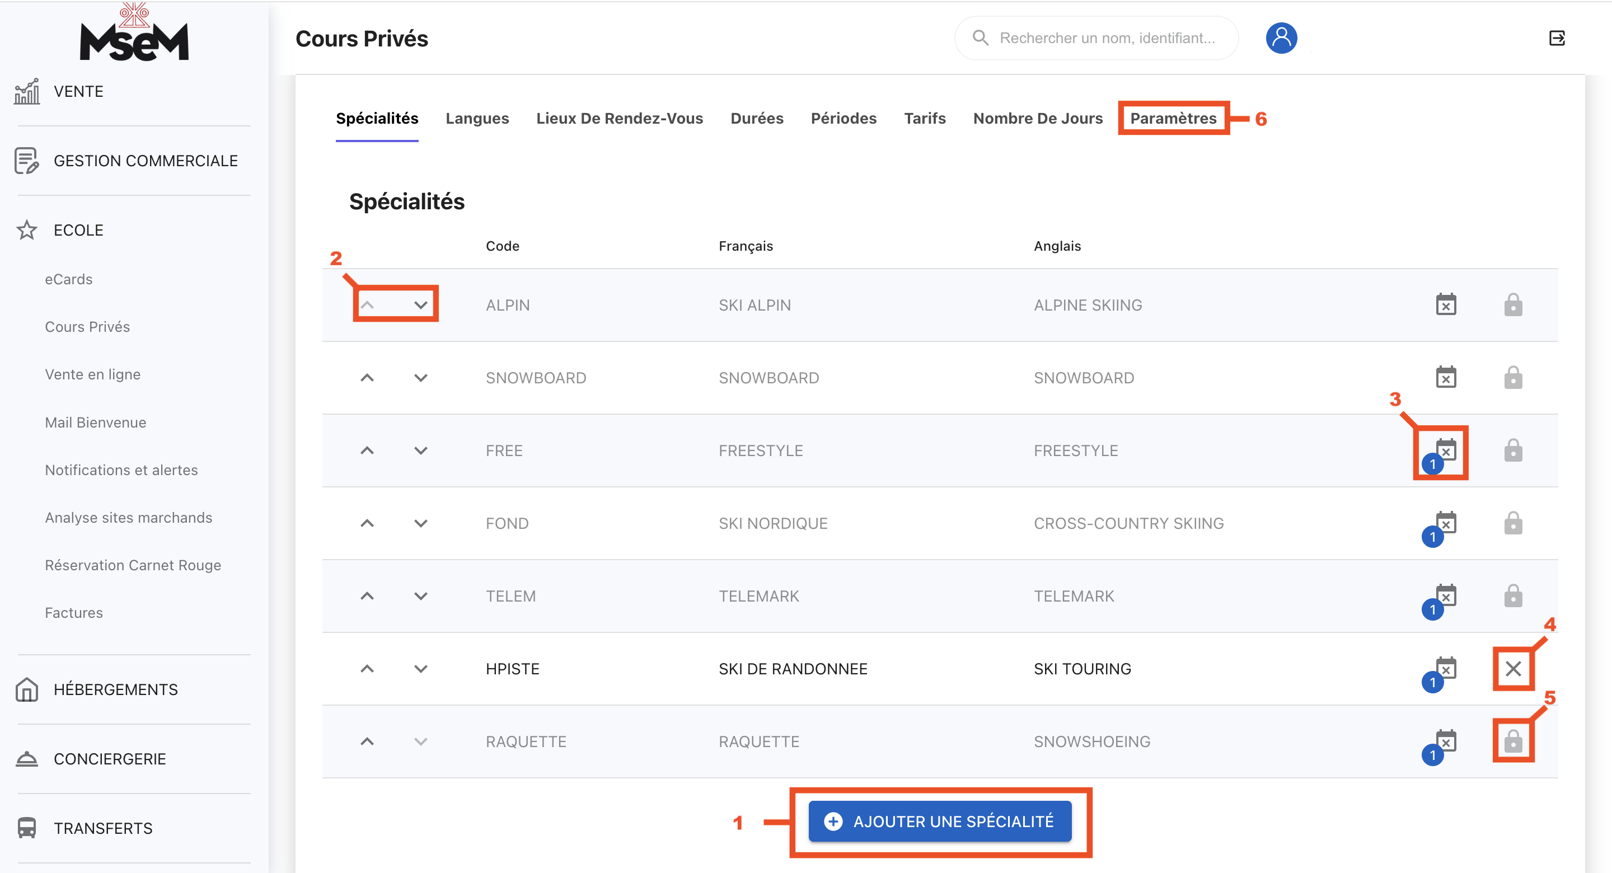
Task: Click the calendar icon on the FREESTYLE row
Action: [1446, 450]
